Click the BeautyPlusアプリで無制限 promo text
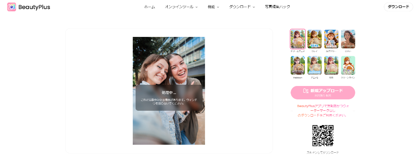 (323, 110)
